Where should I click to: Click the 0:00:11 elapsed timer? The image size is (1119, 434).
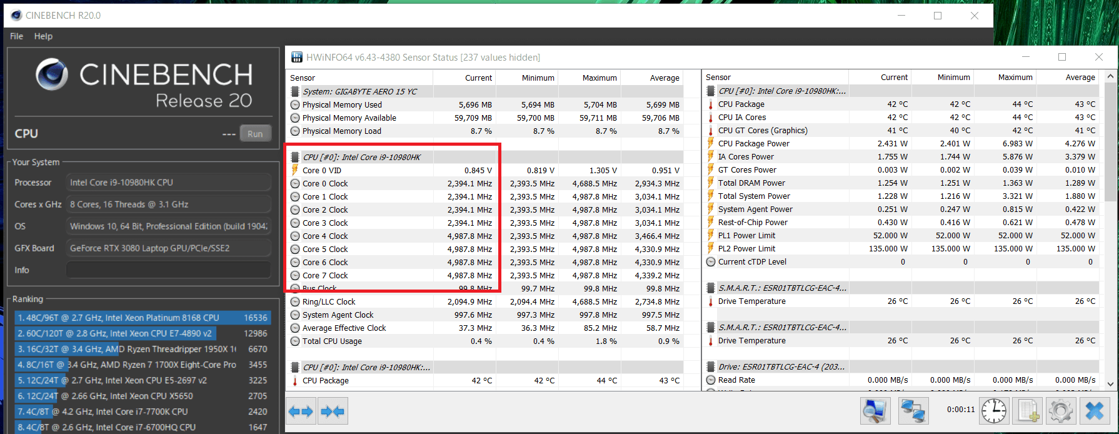pos(961,410)
